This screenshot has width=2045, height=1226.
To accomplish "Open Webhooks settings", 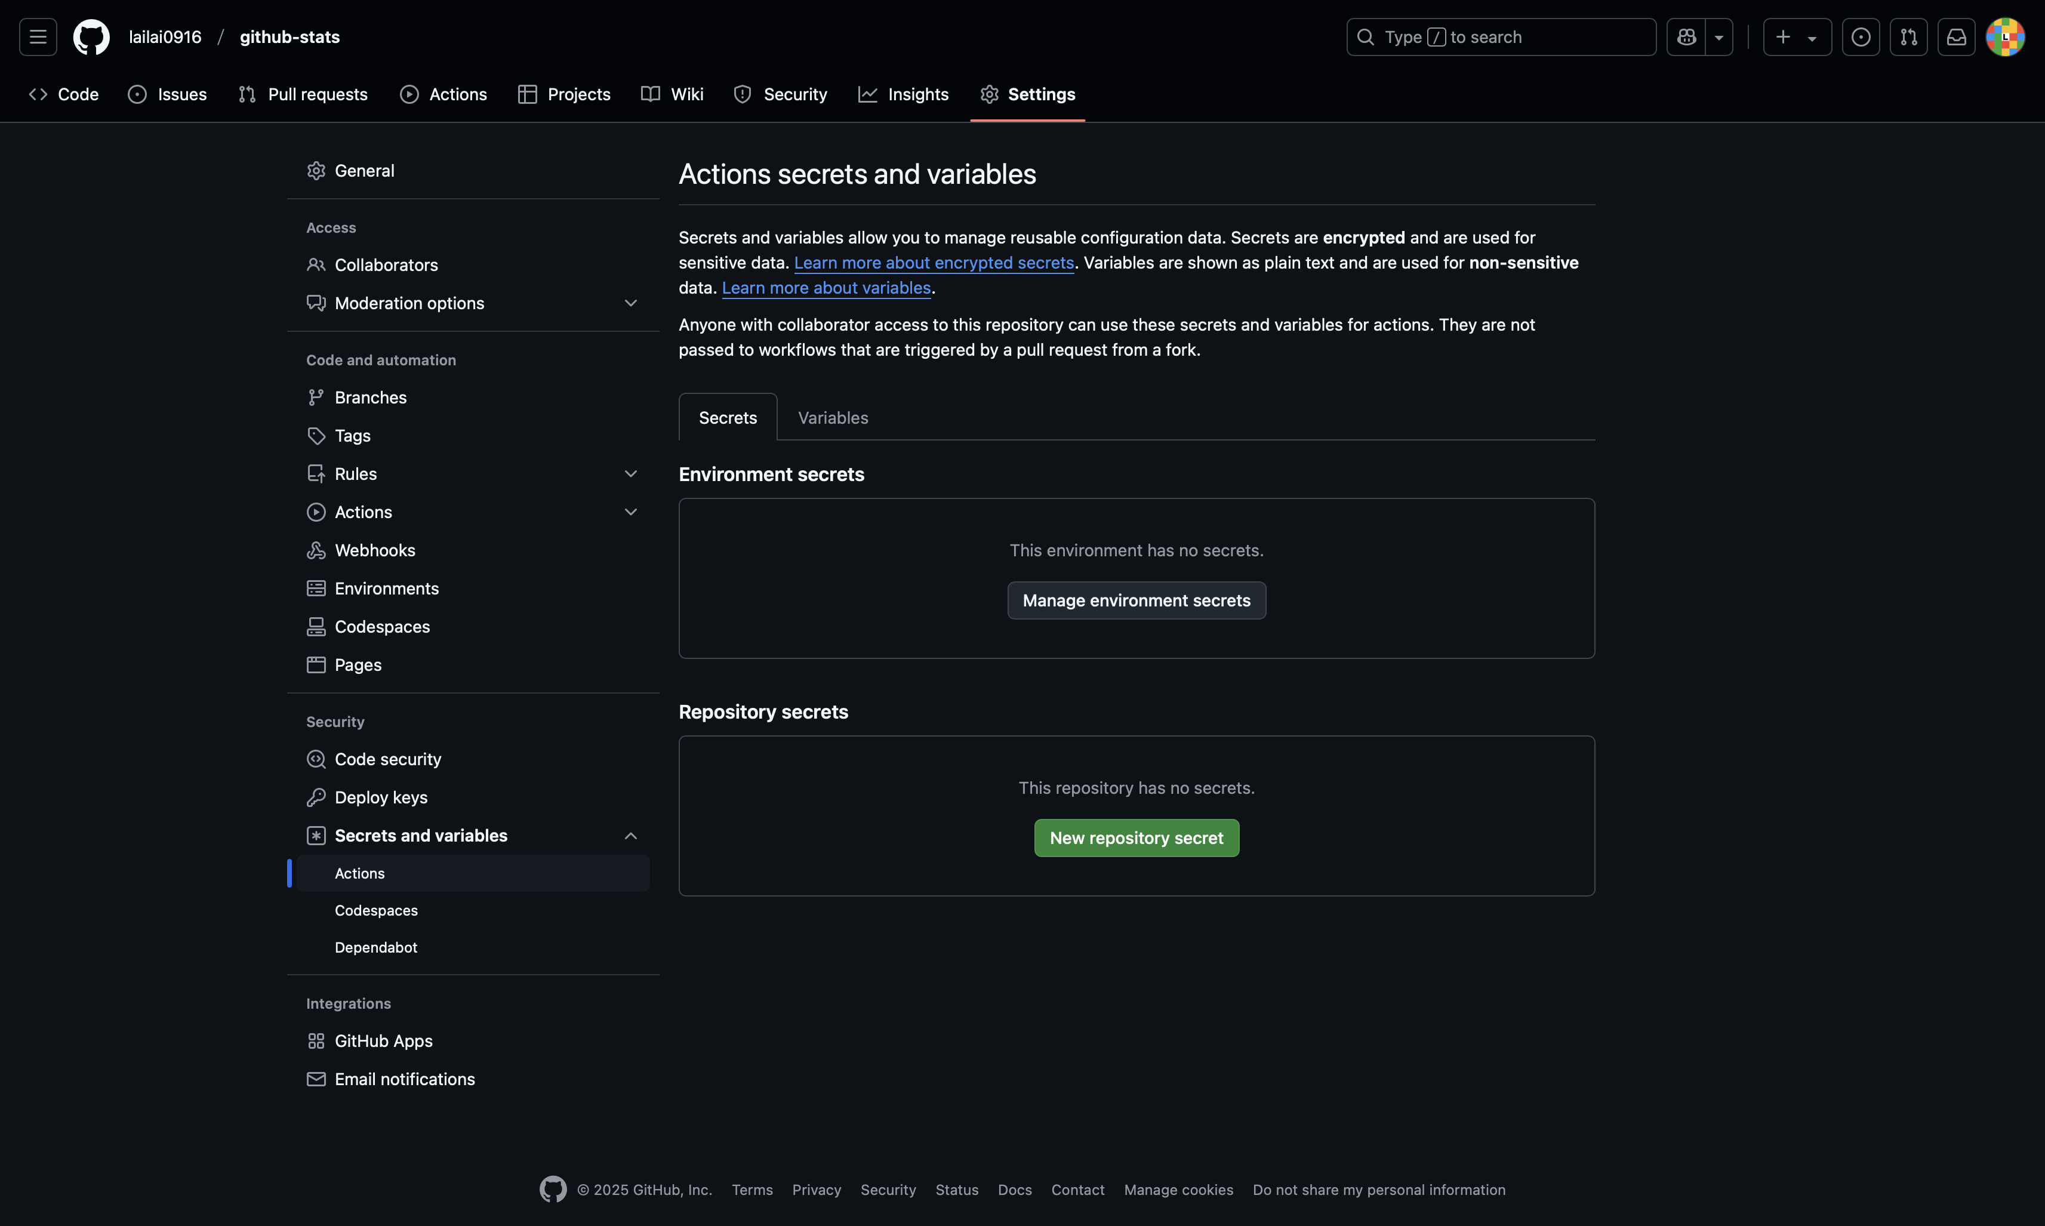I will (x=473, y=550).
